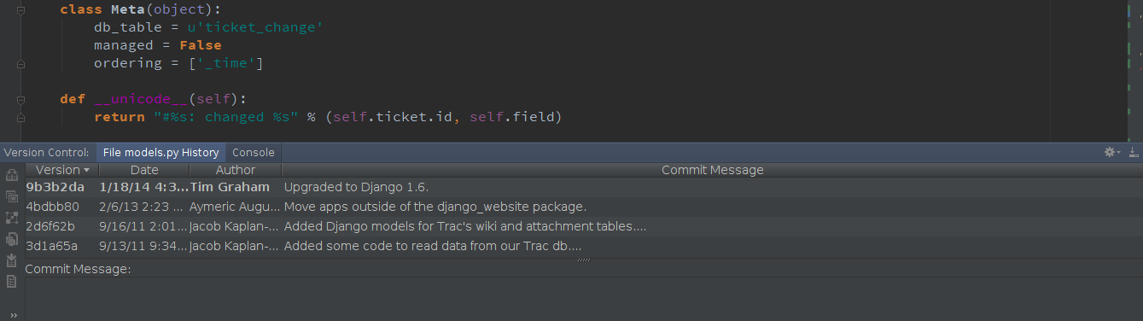Select revision 4bdbb80
Image resolution: width=1143 pixels, height=321 pixels.
[x=52, y=207]
